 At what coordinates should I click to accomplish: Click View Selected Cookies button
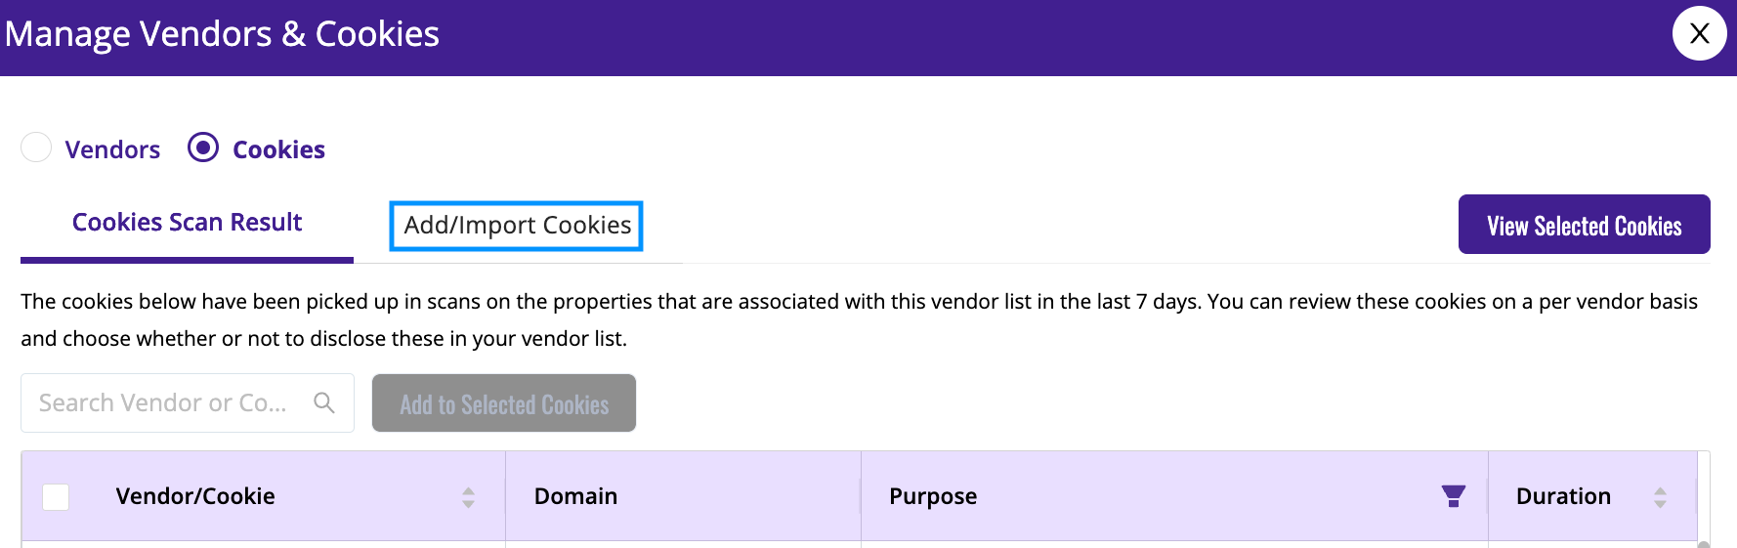[1584, 225]
